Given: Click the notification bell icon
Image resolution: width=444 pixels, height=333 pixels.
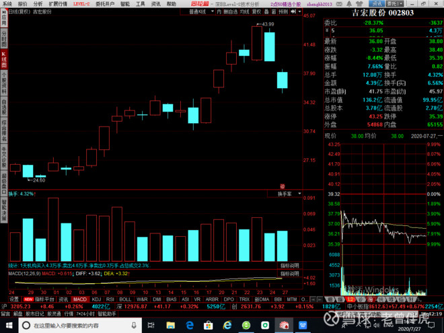Looking at the screenshot, I should pos(349,3).
